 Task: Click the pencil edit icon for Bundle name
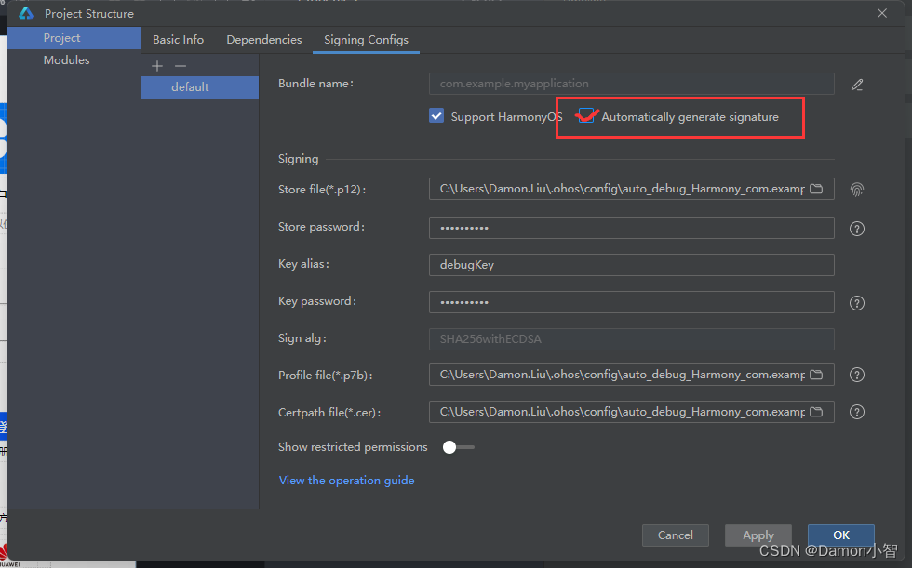click(857, 85)
